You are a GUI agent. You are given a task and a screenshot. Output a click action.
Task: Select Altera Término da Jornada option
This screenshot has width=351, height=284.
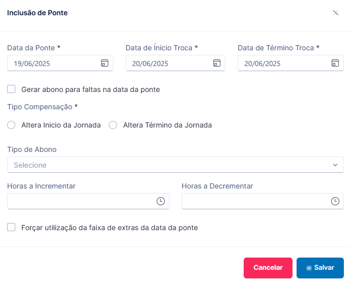point(113,125)
